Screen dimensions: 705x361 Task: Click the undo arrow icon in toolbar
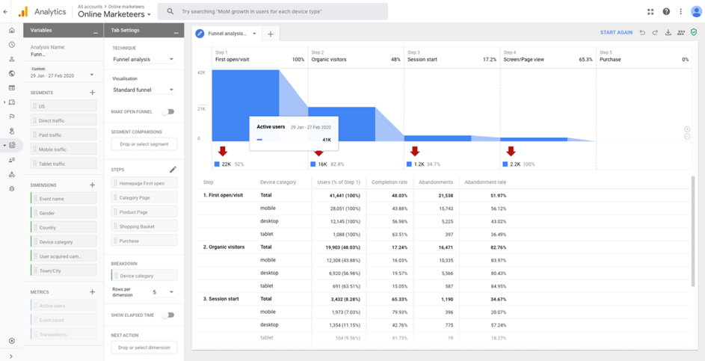642,33
